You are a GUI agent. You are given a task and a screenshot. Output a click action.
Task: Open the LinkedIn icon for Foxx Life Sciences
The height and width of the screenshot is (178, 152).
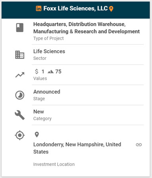click(x=38, y=8)
